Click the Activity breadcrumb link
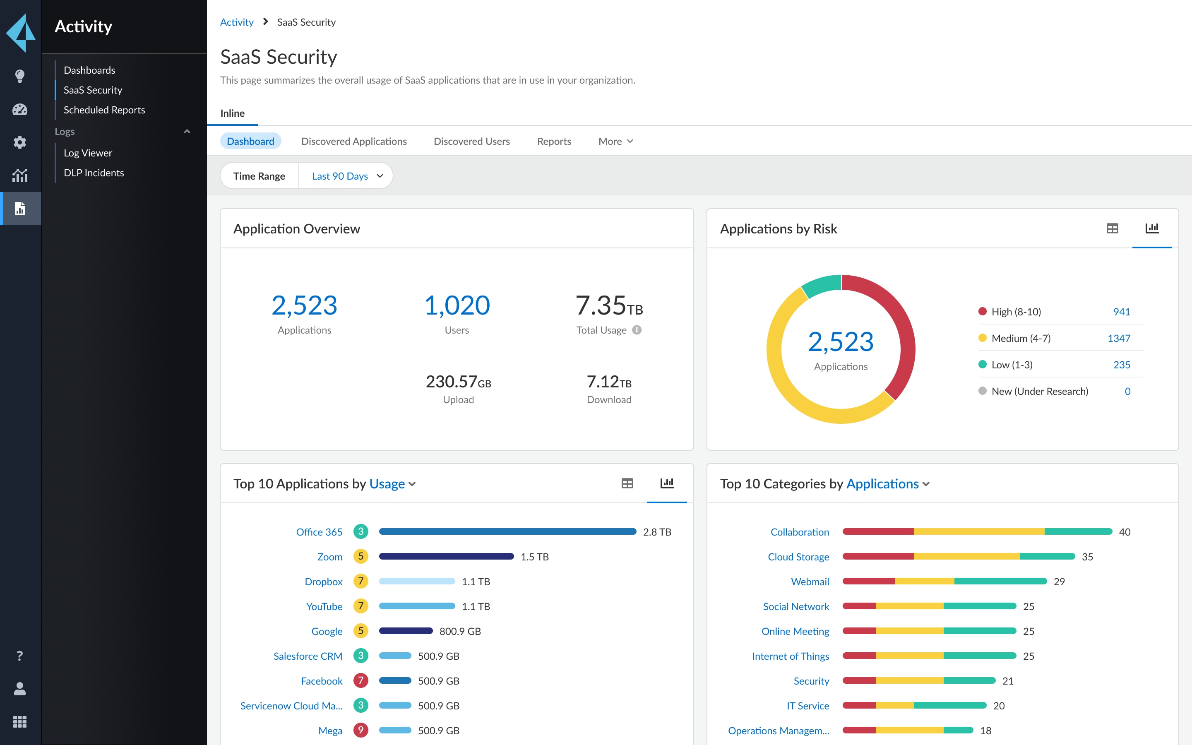This screenshot has width=1192, height=745. coord(236,22)
